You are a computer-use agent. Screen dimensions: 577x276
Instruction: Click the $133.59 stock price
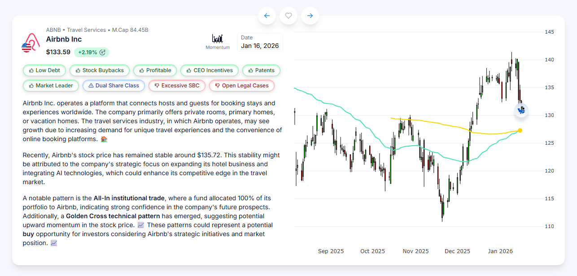(x=58, y=52)
